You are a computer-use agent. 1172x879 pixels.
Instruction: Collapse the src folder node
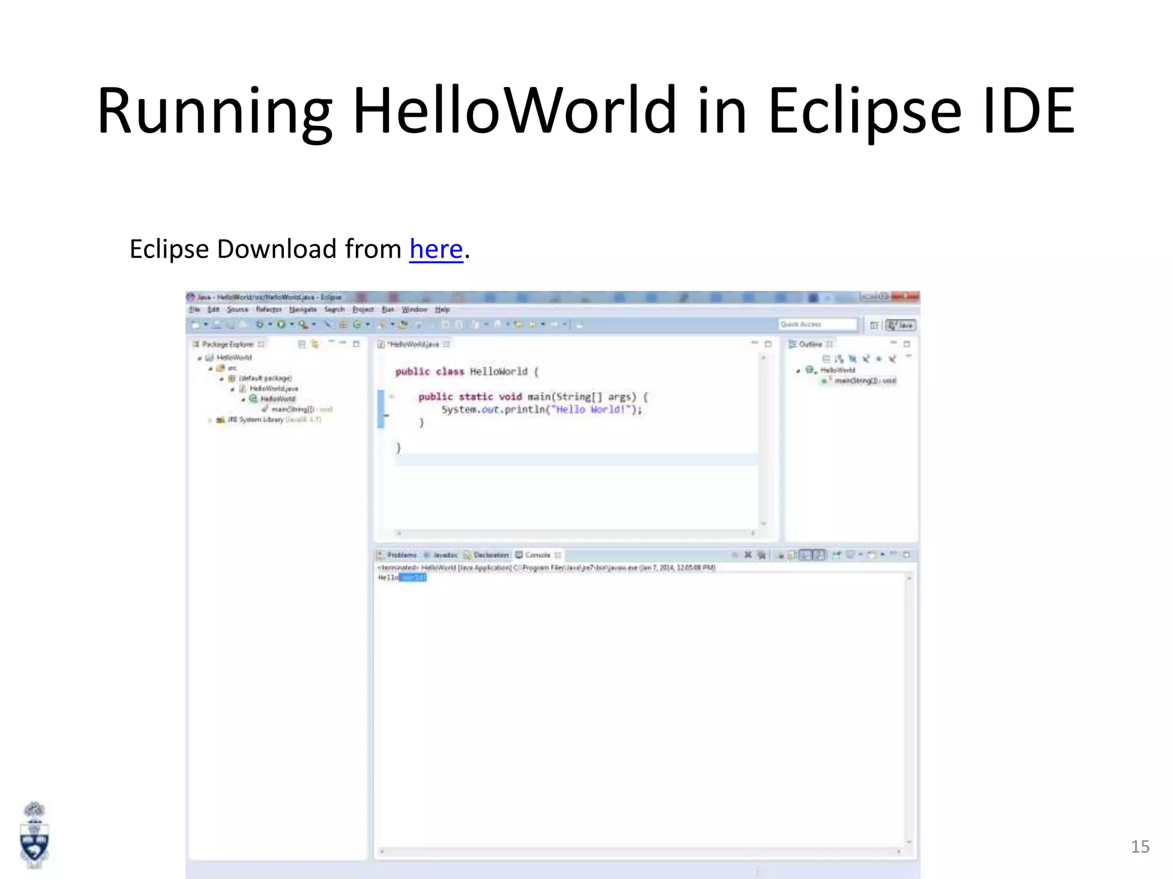210,369
